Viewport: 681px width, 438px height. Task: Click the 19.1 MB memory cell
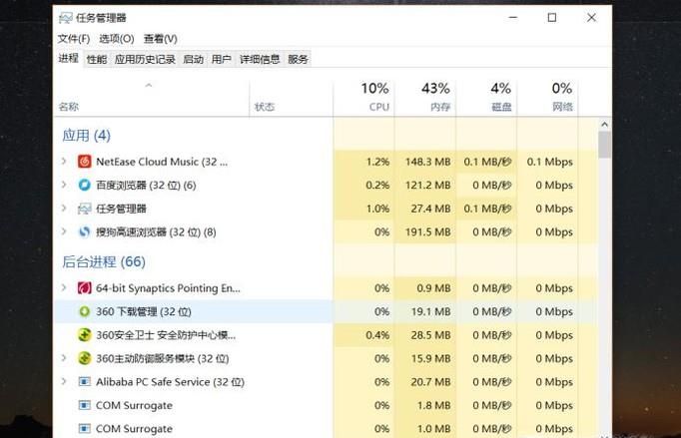[x=425, y=311]
